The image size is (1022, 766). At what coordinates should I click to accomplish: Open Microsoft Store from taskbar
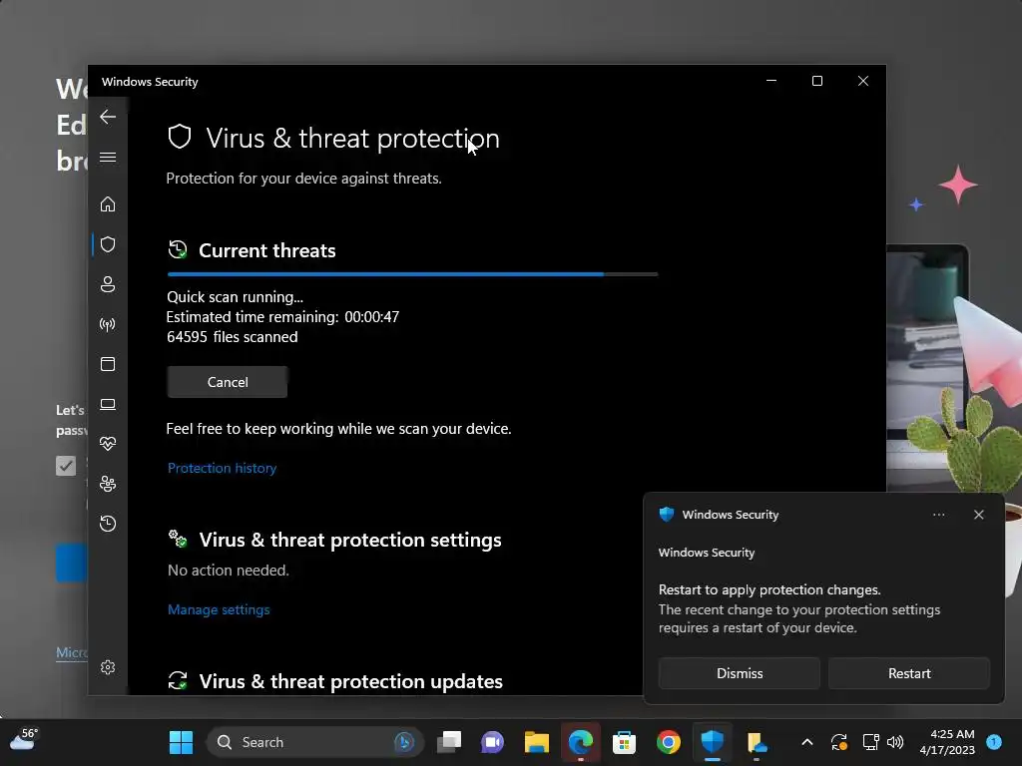(x=624, y=742)
